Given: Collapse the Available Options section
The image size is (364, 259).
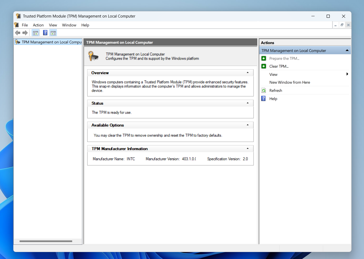Looking at the screenshot, I should coord(248,125).
